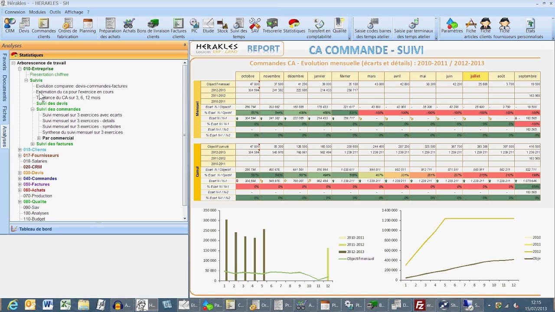
Task: Click the highlighted juillet column header
Action: pyautogui.click(x=475, y=76)
